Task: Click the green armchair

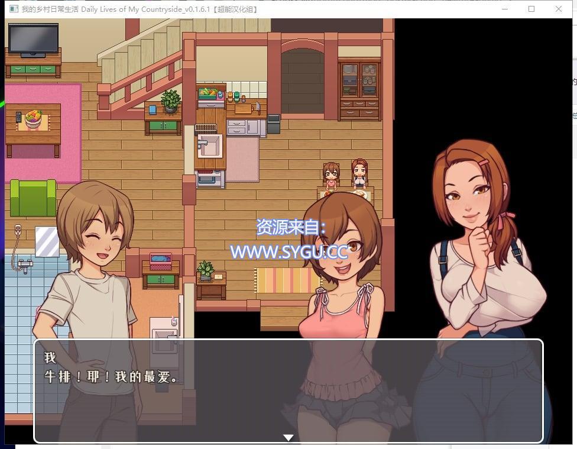Action: (33, 198)
